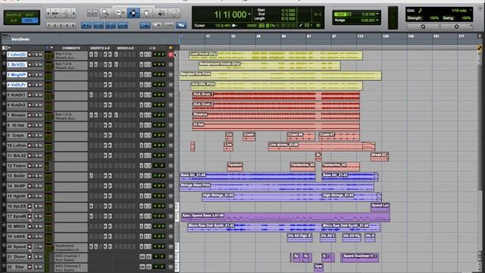Click the COMMENTS column header
The height and width of the screenshot is (273, 485).
(x=70, y=49)
